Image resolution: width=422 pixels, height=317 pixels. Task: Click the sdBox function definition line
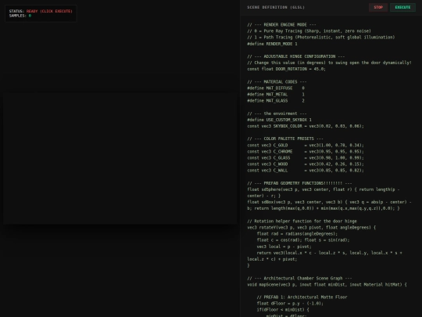click(329, 205)
